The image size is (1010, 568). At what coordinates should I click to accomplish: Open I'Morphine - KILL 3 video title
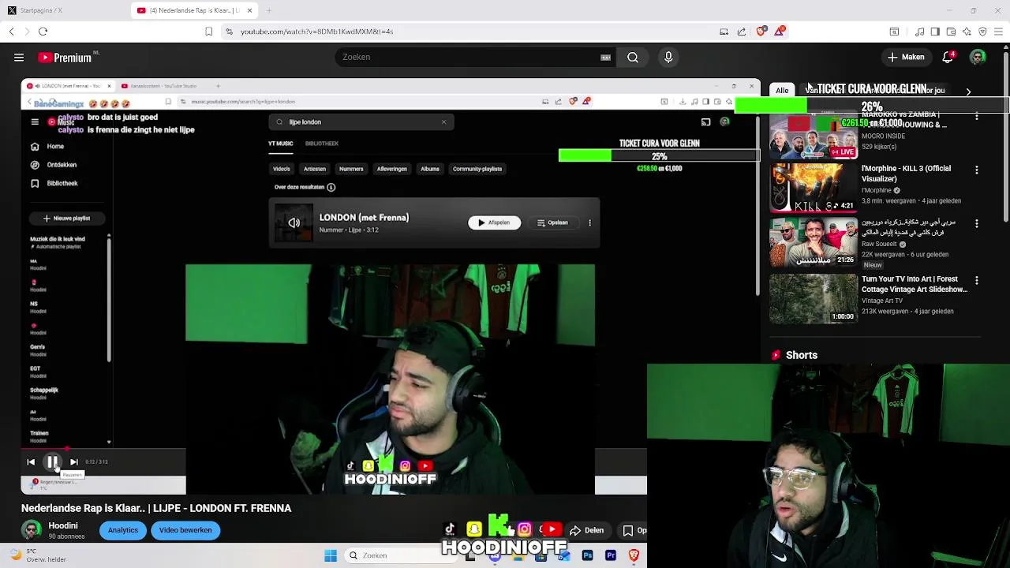pos(906,174)
